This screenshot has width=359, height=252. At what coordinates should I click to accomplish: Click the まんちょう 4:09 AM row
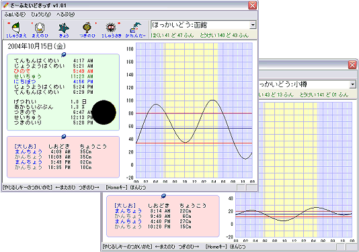pos(53,151)
